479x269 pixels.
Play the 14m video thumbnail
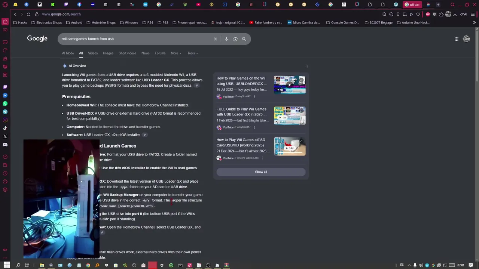[x=290, y=146]
